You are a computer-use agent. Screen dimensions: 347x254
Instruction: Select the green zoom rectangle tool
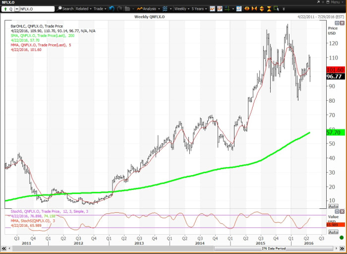point(276,9)
